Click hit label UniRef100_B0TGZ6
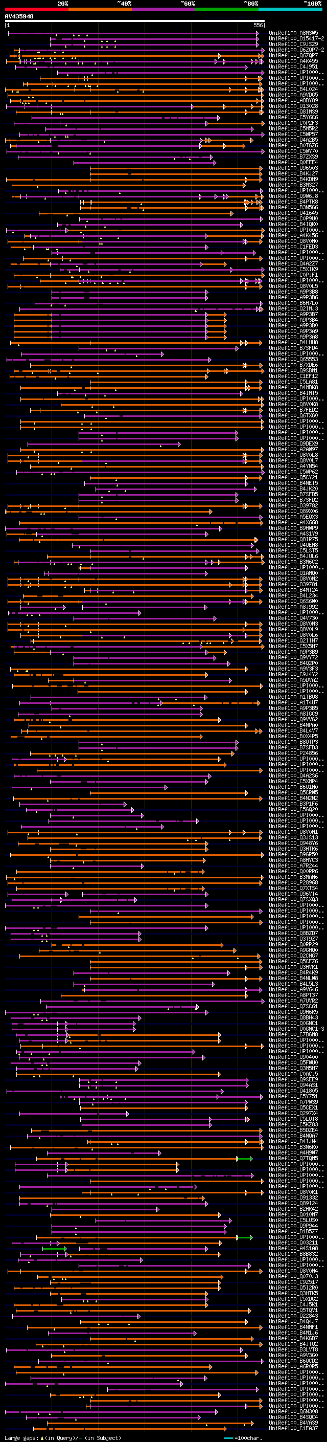327x1442 pixels. [293, 146]
